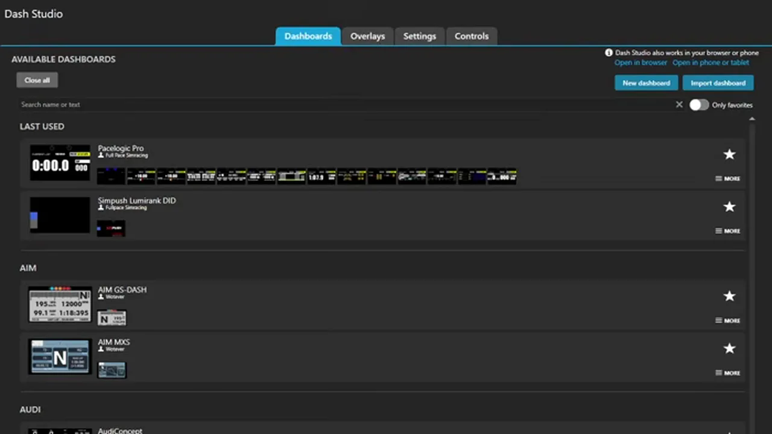Screen dimensions: 772x434
Task: Select small preview under AIM GS-DASH
Action: [x=112, y=318]
